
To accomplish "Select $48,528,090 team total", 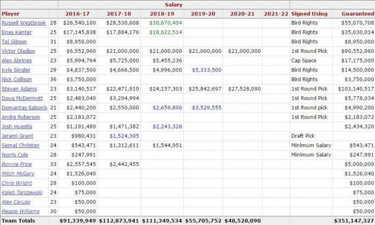I will (x=242, y=221).
